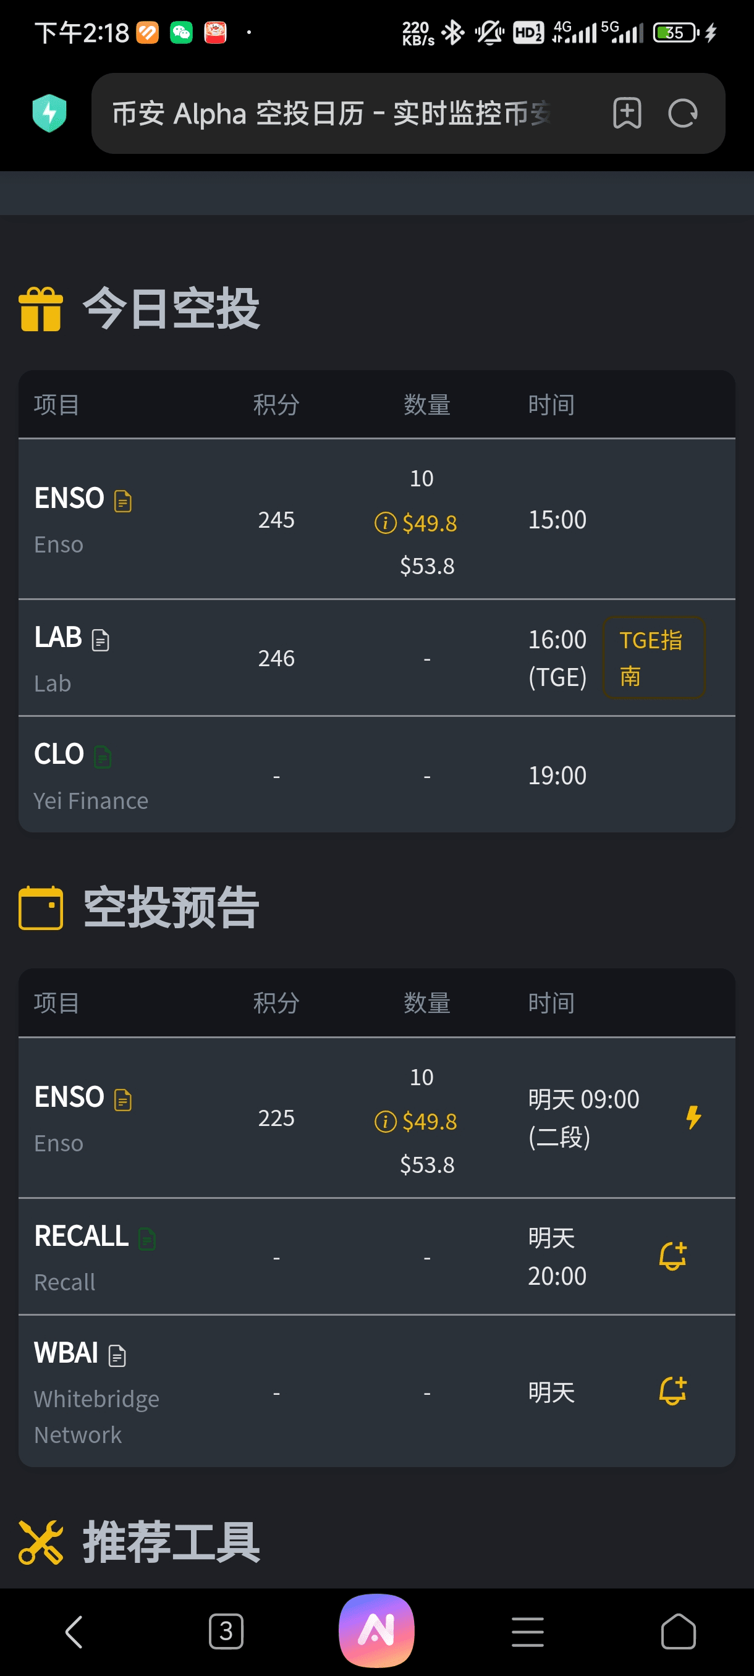This screenshot has width=754, height=1676.
Task: Open the tab switcher showing 3 tabs
Action: [x=226, y=1632]
